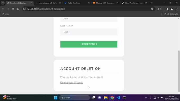View site information icon in address bar
Viewport: 180px width, 101px height.
24,9
